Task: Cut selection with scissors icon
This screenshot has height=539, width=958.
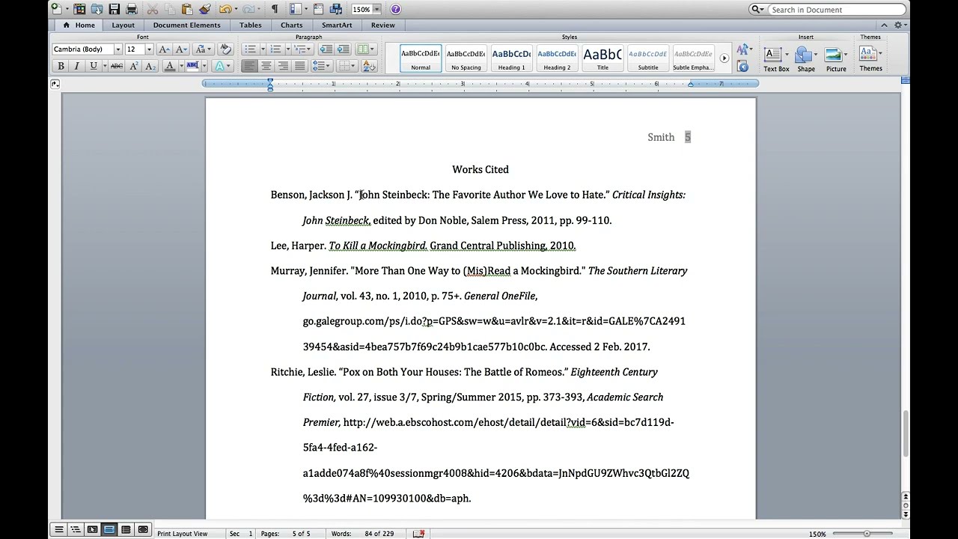Action: point(153,9)
